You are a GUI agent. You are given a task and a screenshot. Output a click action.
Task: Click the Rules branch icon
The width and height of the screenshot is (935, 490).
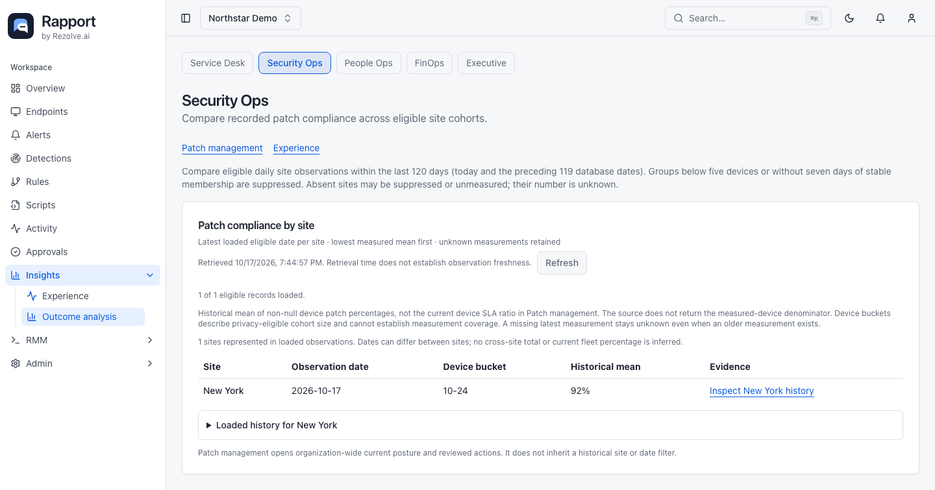click(x=16, y=182)
